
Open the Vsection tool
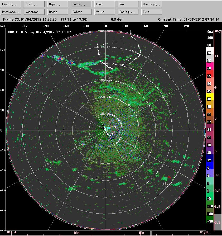pyautogui.click(x=34, y=12)
